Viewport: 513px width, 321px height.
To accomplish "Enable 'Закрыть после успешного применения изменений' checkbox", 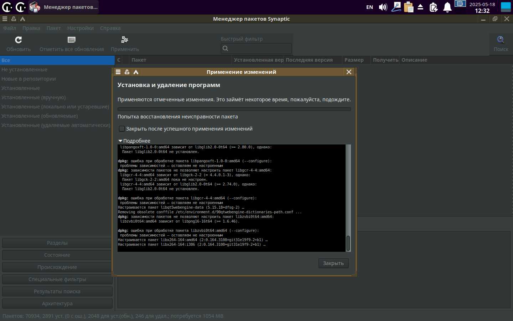I will point(122,129).
